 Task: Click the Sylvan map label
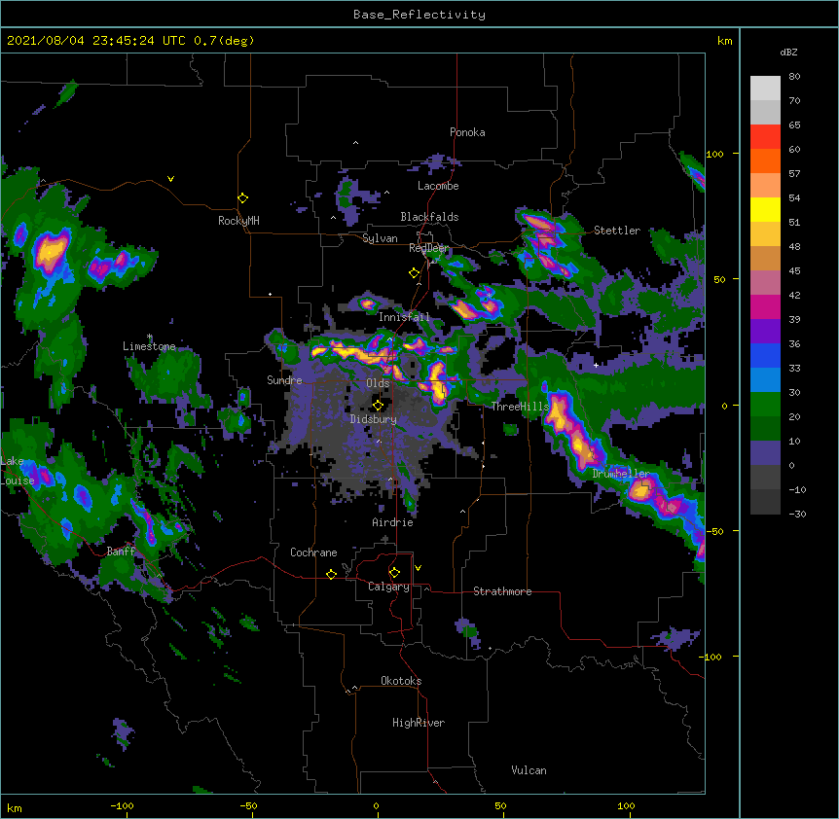click(x=380, y=238)
